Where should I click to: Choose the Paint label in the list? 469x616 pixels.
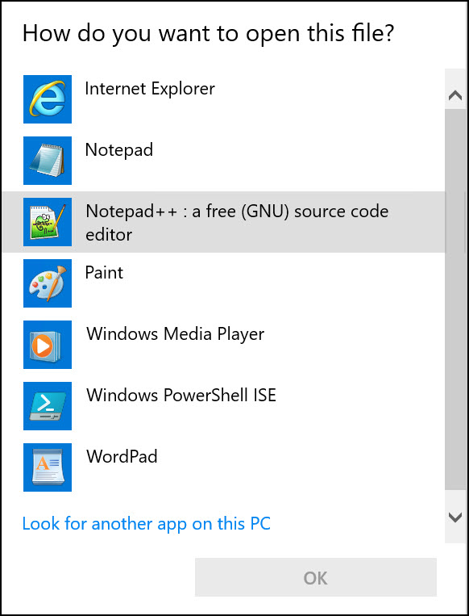pyautogui.click(x=104, y=273)
